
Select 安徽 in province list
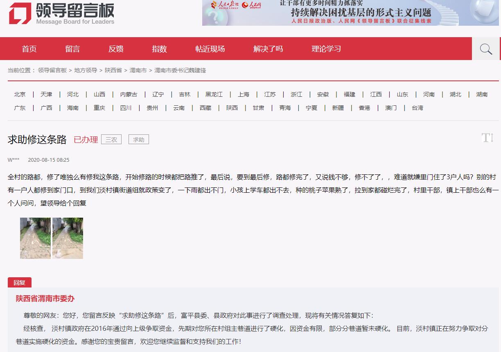click(323, 94)
